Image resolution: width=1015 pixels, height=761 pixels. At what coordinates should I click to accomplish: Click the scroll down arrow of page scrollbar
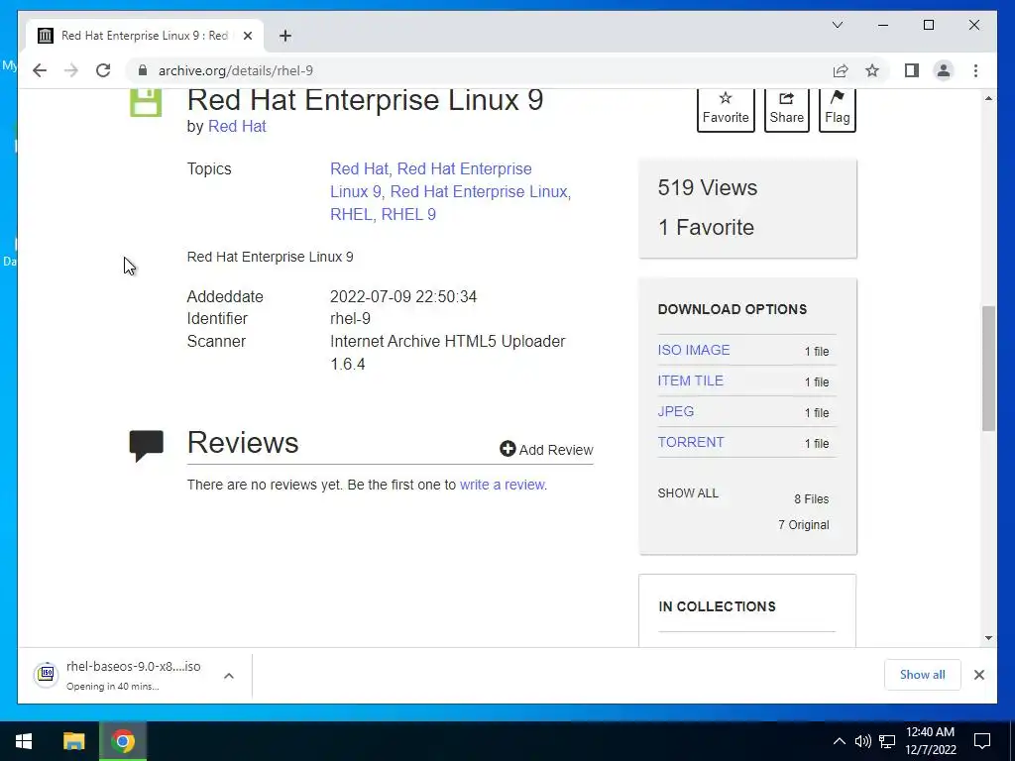click(x=988, y=638)
